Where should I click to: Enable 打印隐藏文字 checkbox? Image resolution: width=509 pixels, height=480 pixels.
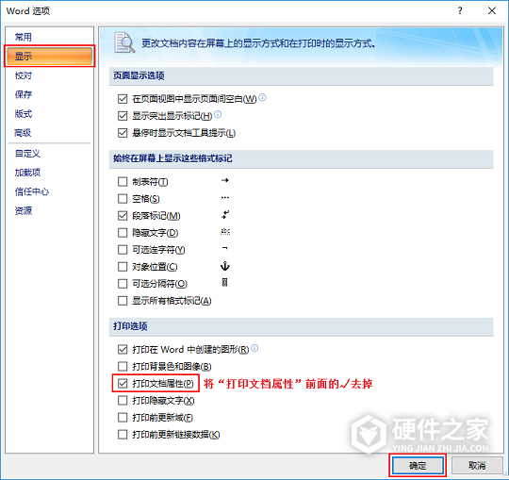tap(123, 401)
